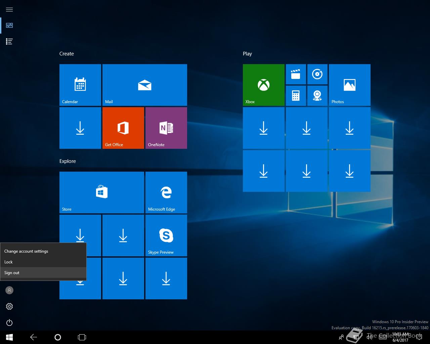Expand the hamburger menu
Viewport: 430px width, 344px height.
point(9,9)
